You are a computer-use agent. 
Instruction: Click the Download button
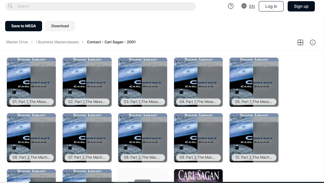(x=60, y=26)
